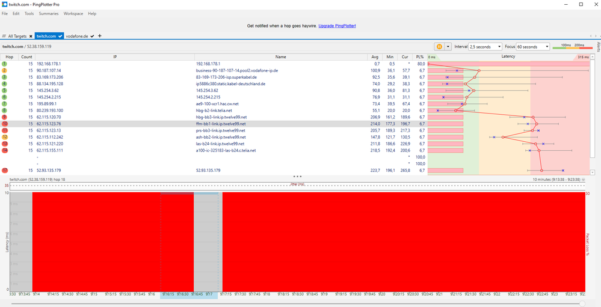Image resolution: width=601 pixels, height=307 pixels.
Task: Click the hop 5 green circle icon
Action: point(4,90)
